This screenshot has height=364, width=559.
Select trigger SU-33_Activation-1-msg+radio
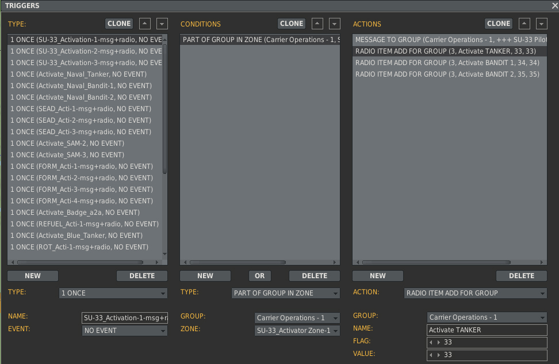pos(85,40)
